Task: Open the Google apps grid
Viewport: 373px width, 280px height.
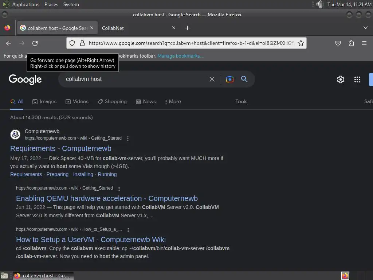Action: [357, 79]
